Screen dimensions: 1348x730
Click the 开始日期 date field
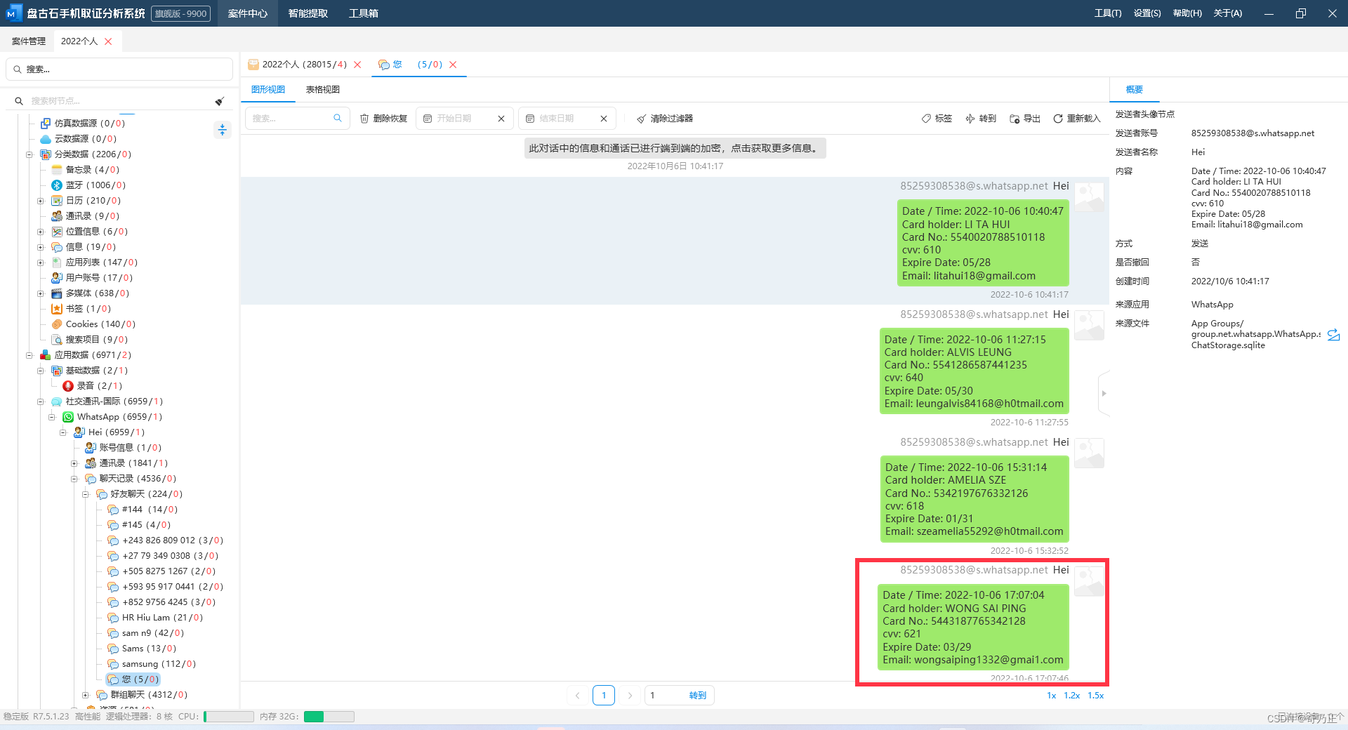click(464, 119)
